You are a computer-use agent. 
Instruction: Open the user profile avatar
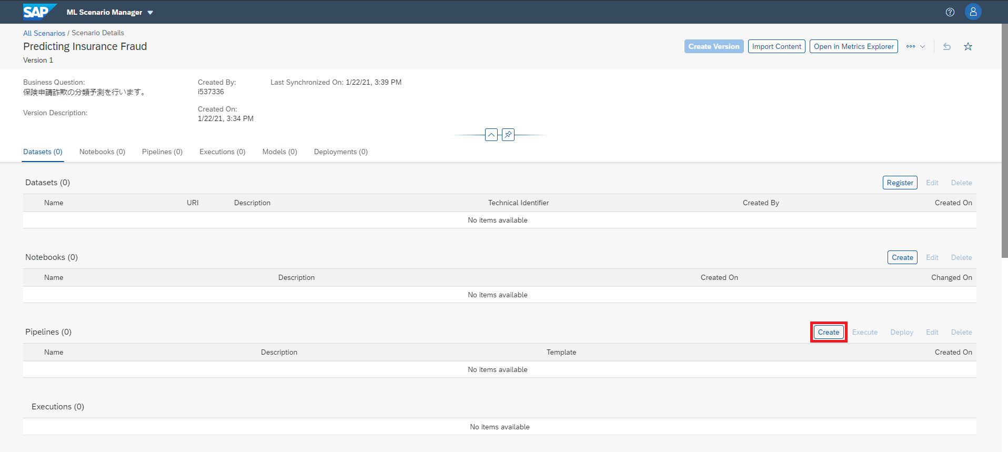tap(973, 12)
